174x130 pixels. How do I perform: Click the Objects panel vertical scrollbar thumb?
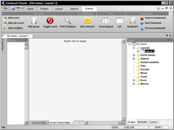tap(26, 47)
